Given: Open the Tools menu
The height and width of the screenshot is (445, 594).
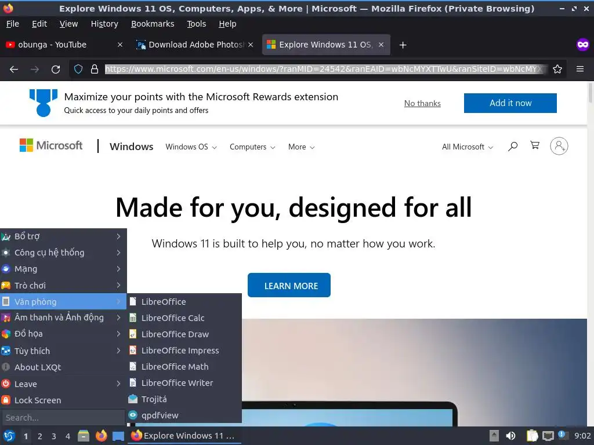Looking at the screenshot, I should (196, 24).
